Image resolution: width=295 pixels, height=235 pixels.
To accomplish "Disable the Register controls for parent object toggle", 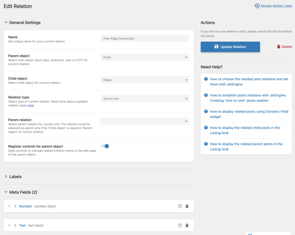I will pyautogui.click(x=105, y=146).
